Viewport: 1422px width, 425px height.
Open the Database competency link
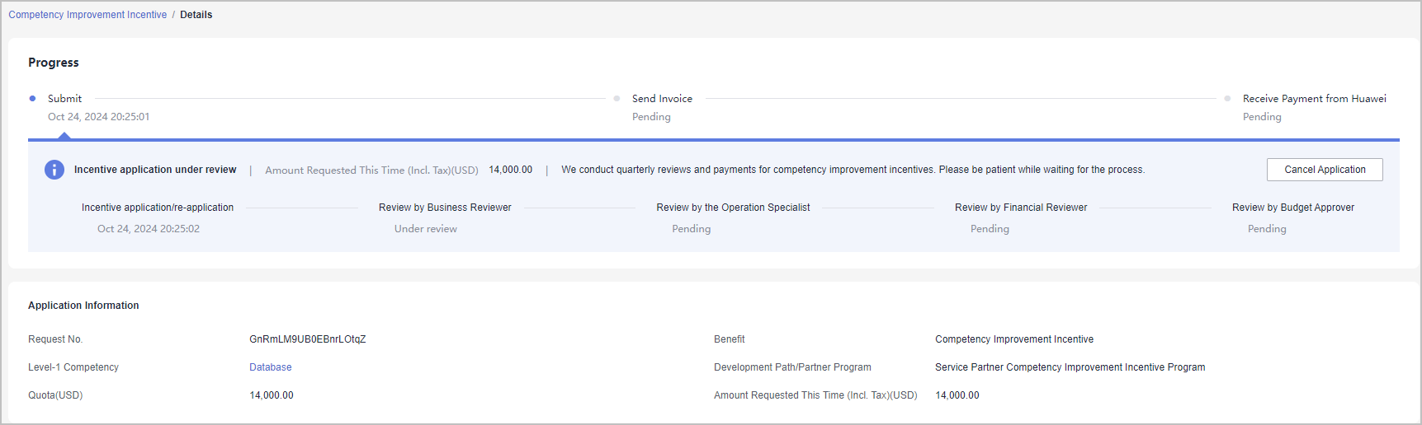click(x=271, y=367)
